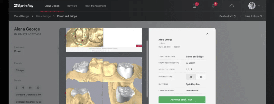
Task: Close the treatment approval dialog
Action: (207, 34)
